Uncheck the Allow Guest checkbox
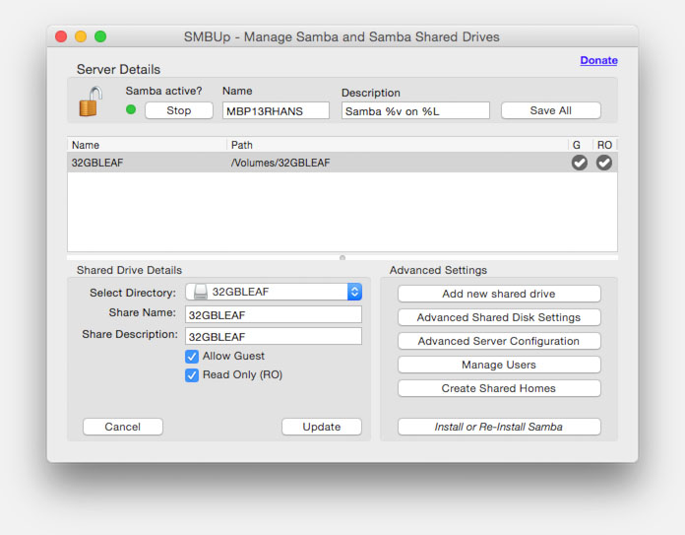The width and height of the screenshot is (685, 535). click(x=192, y=357)
